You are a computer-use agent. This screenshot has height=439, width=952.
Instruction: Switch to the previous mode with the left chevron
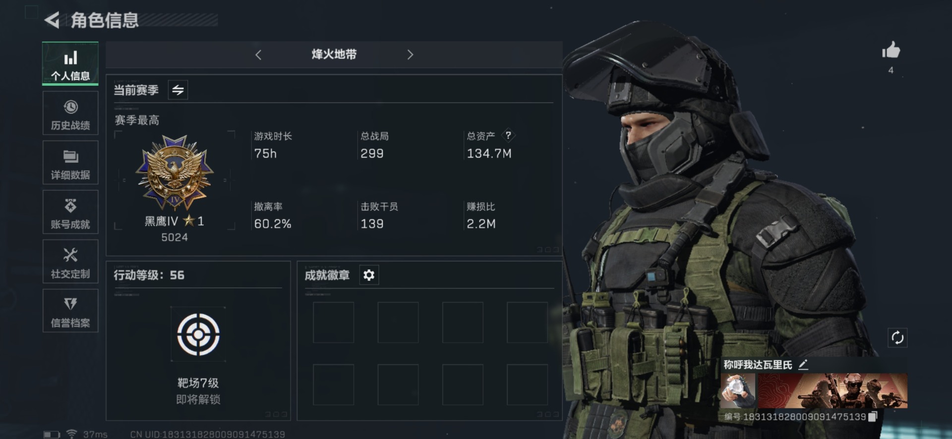click(x=258, y=55)
